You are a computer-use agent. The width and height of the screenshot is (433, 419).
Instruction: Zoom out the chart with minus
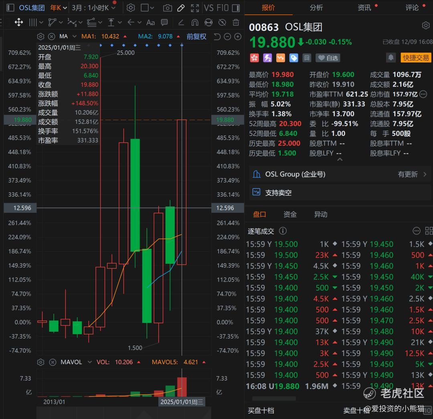227,36
